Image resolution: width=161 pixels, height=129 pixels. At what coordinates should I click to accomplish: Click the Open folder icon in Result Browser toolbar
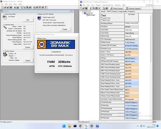click(84, 8)
